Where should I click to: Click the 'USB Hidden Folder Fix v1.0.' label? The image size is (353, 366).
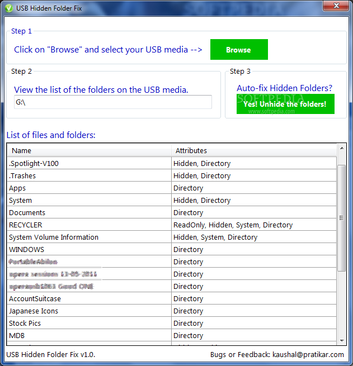point(51,355)
